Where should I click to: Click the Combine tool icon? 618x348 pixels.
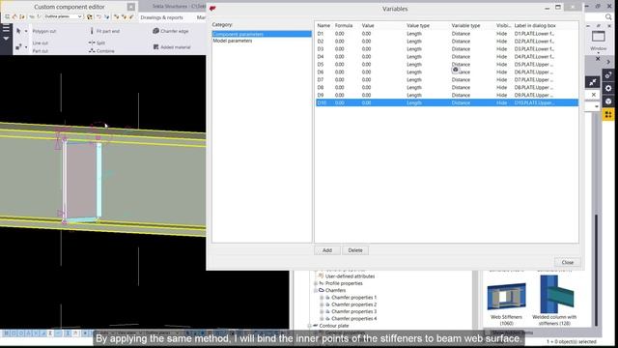coord(92,51)
